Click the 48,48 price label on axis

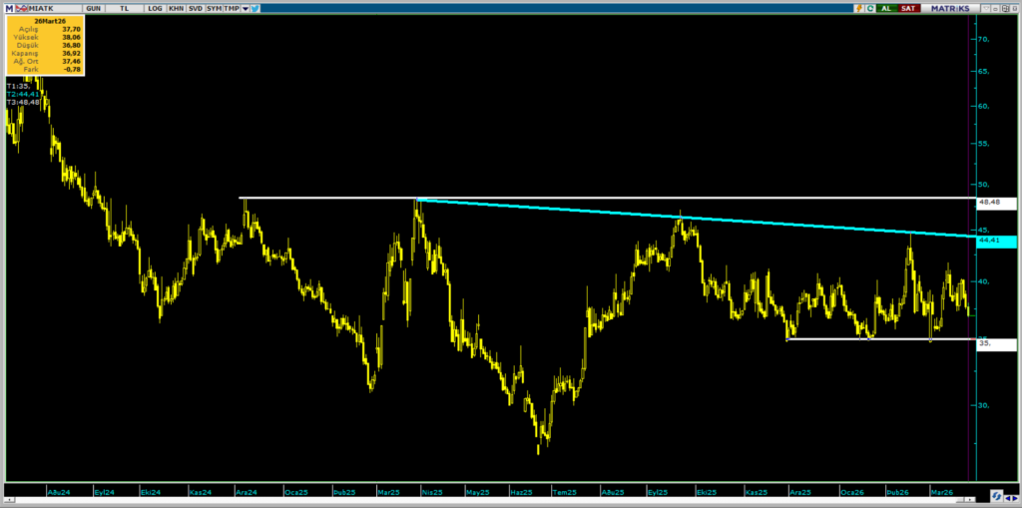997,203
